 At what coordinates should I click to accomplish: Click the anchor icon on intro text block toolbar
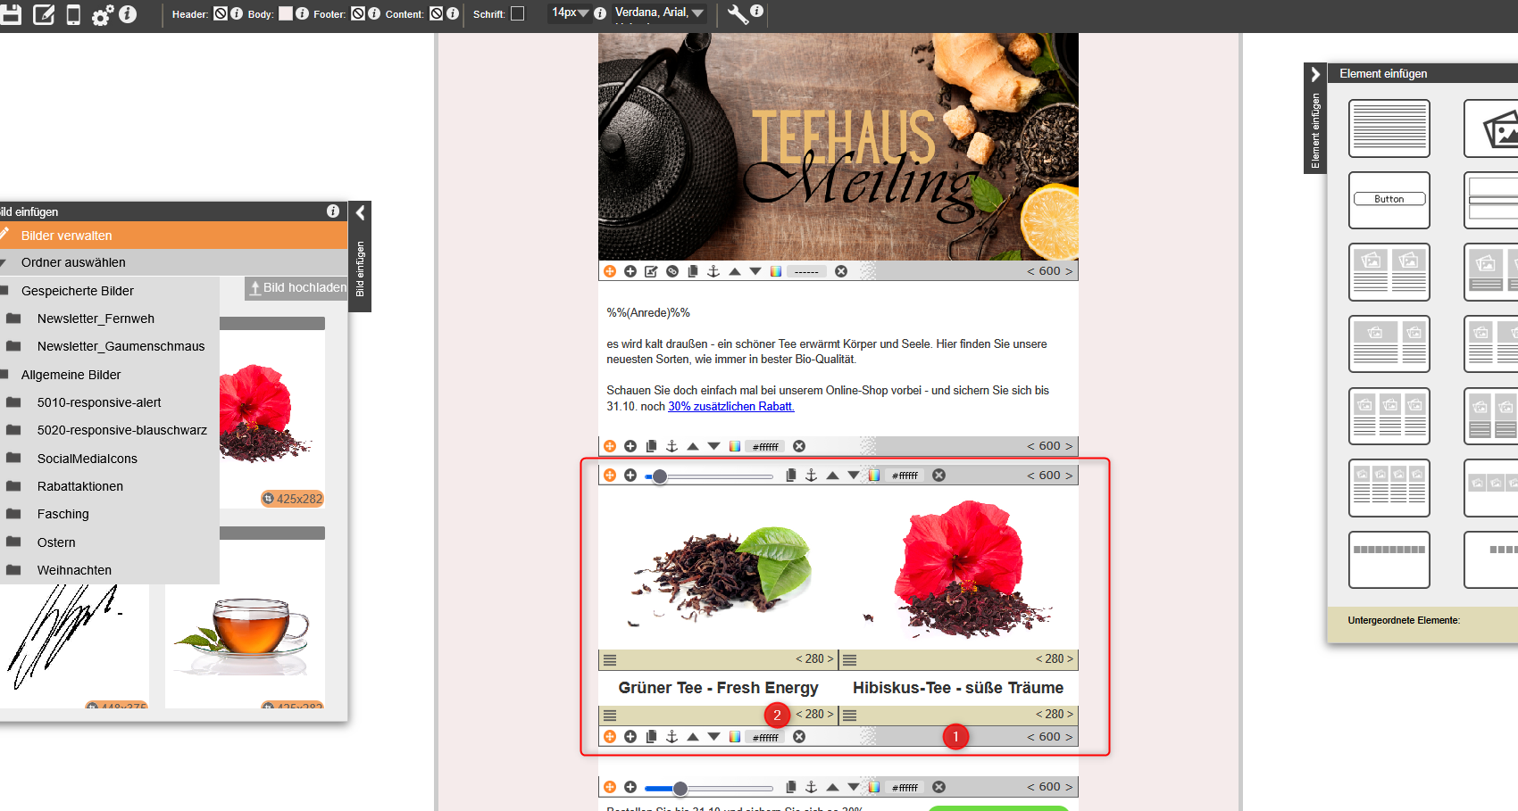point(672,446)
